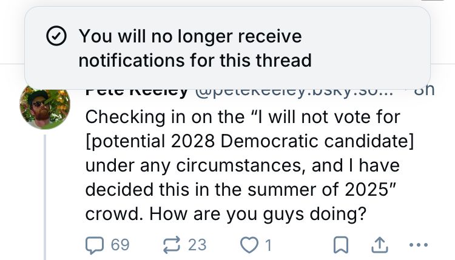This screenshot has height=260, width=455.
Task: Open the share icon on the post
Action: click(379, 244)
